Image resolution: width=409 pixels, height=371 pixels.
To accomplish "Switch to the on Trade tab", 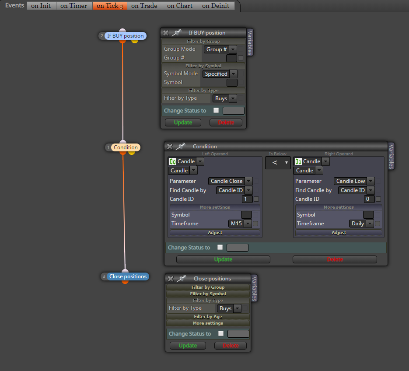I will [x=144, y=6].
